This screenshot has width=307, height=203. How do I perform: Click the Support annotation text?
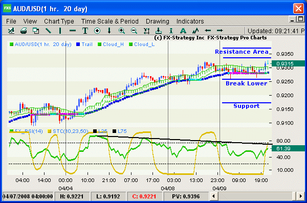(x=246, y=106)
